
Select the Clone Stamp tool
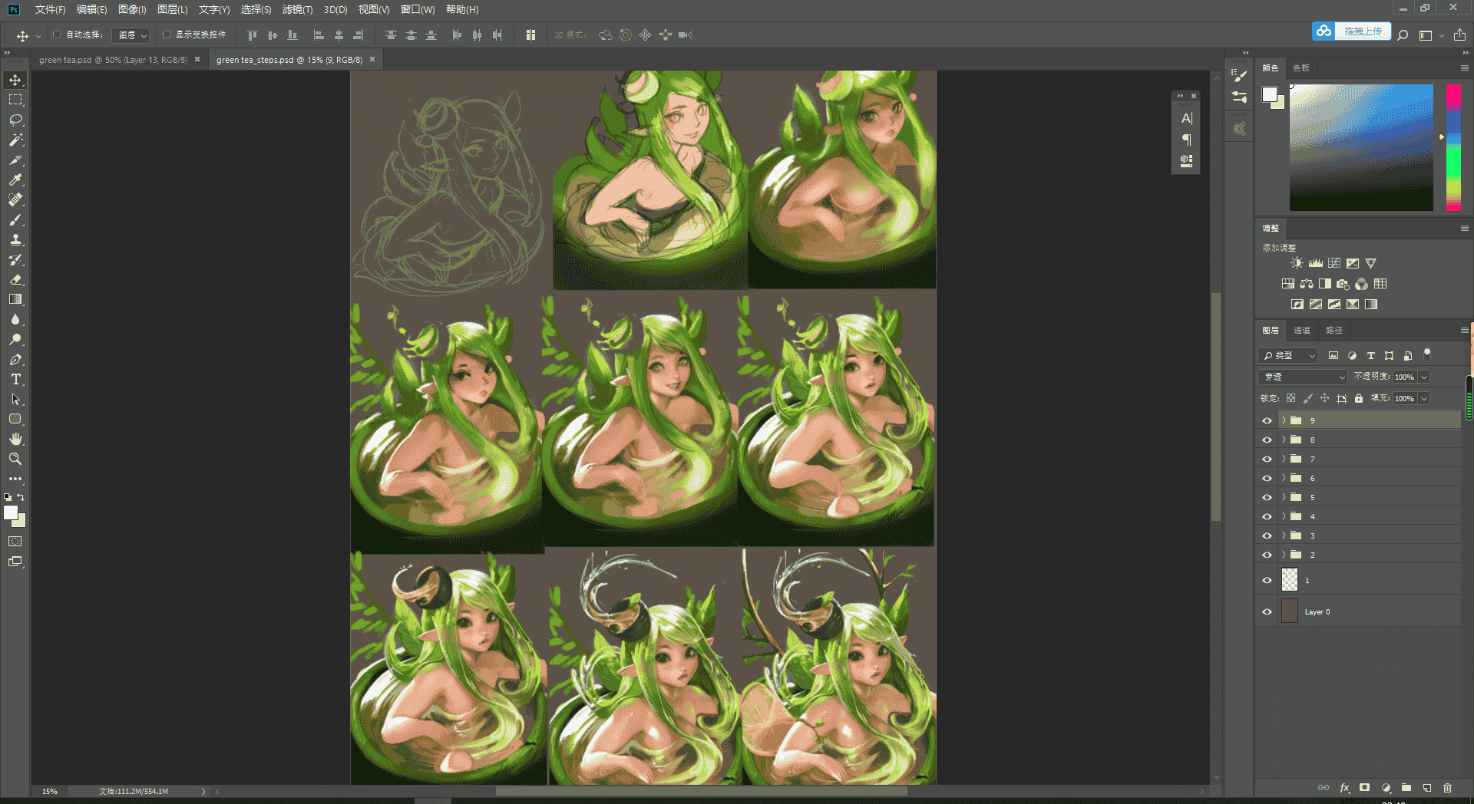pos(15,239)
